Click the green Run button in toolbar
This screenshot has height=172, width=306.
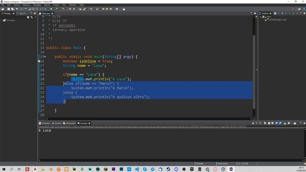(51, 9)
